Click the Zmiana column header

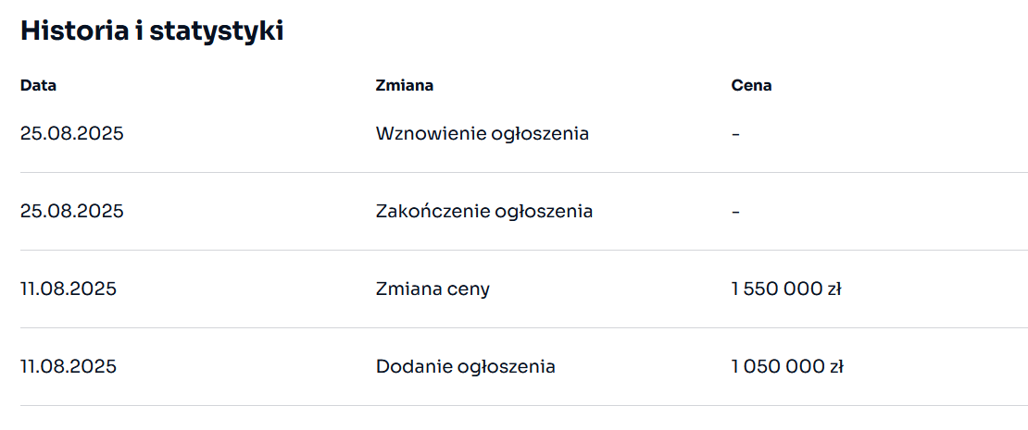tap(405, 85)
